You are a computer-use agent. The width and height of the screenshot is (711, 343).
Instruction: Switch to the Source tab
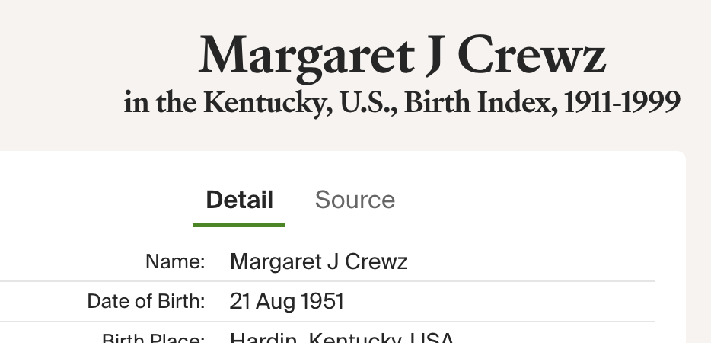pyautogui.click(x=355, y=200)
